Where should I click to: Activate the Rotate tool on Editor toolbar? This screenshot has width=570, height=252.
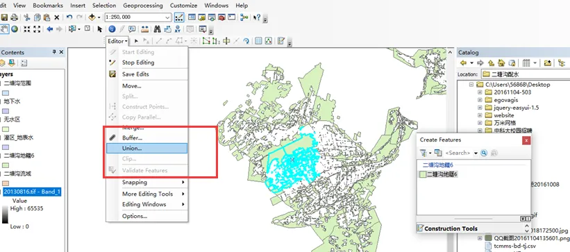[246, 41]
